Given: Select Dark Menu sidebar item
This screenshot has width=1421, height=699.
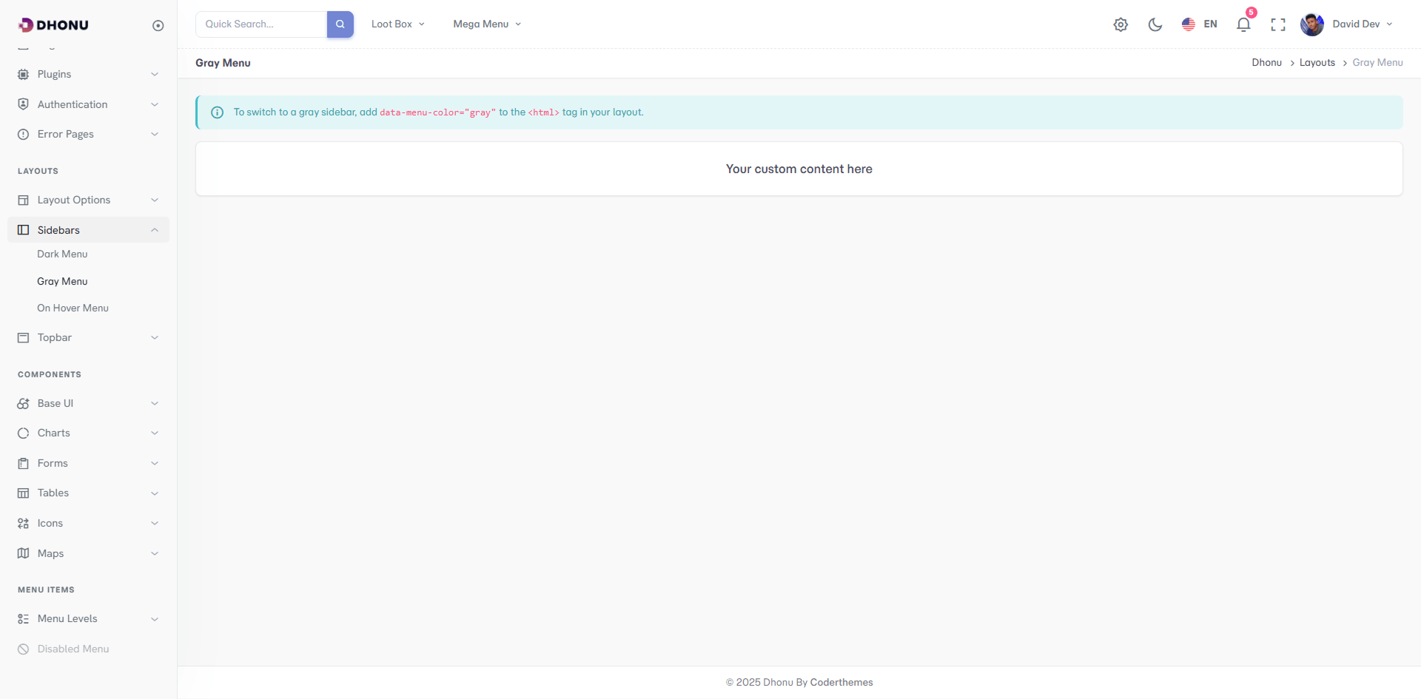Looking at the screenshot, I should point(62,254).
